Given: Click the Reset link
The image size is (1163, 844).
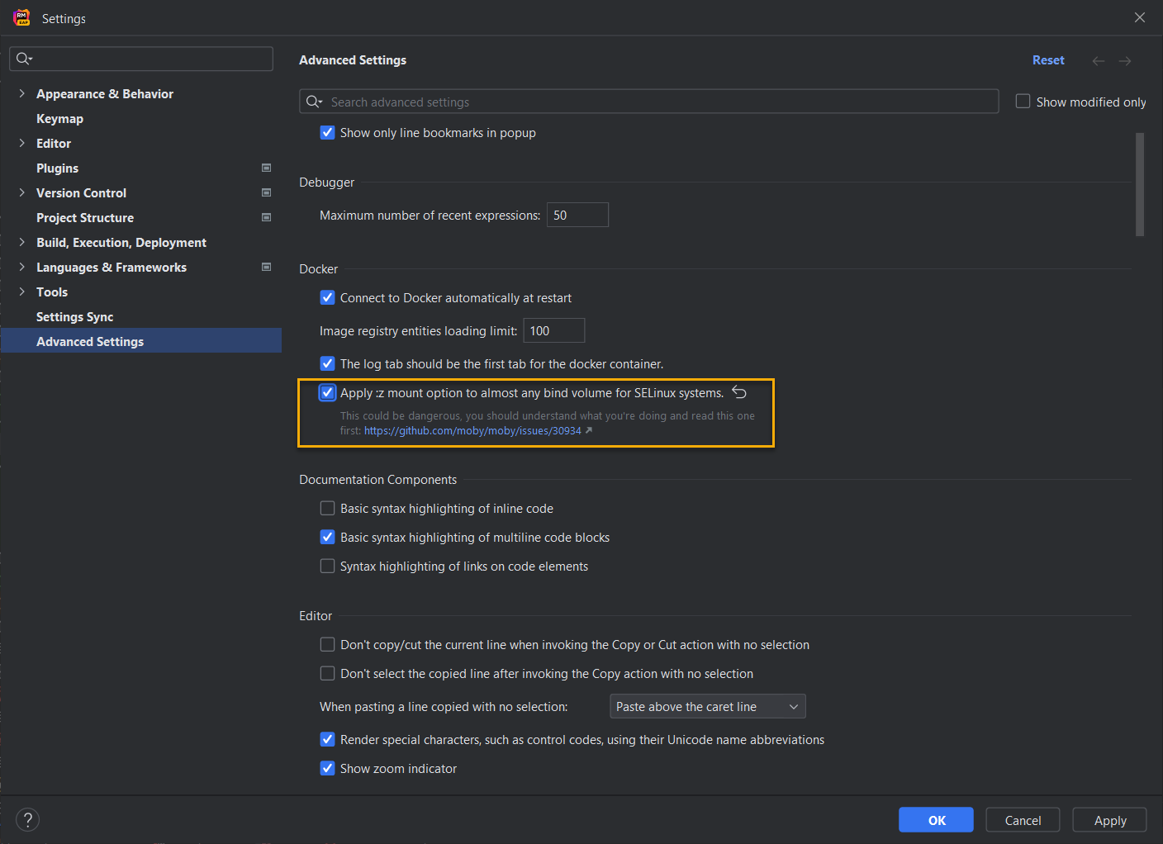Looking at the screenshot, I should 1048,60.
